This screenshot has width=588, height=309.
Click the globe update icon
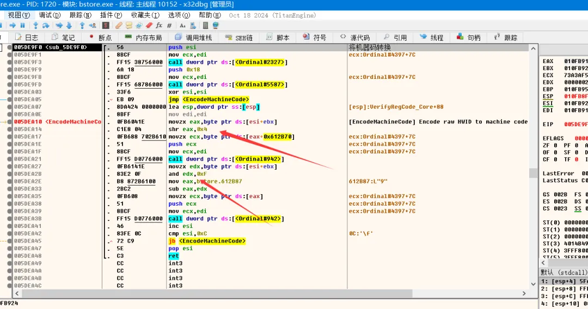tap(215, 26)
